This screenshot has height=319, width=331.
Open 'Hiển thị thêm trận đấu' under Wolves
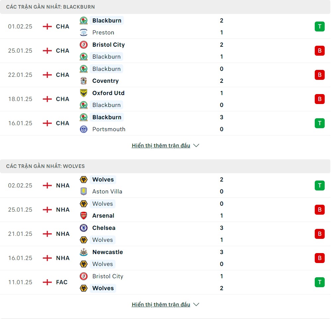(161, 304)
